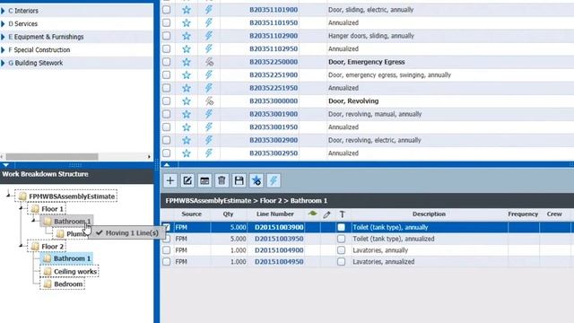The image size is (574, 323).
Task: Expand the D Services category
Action: coord(3,24)
